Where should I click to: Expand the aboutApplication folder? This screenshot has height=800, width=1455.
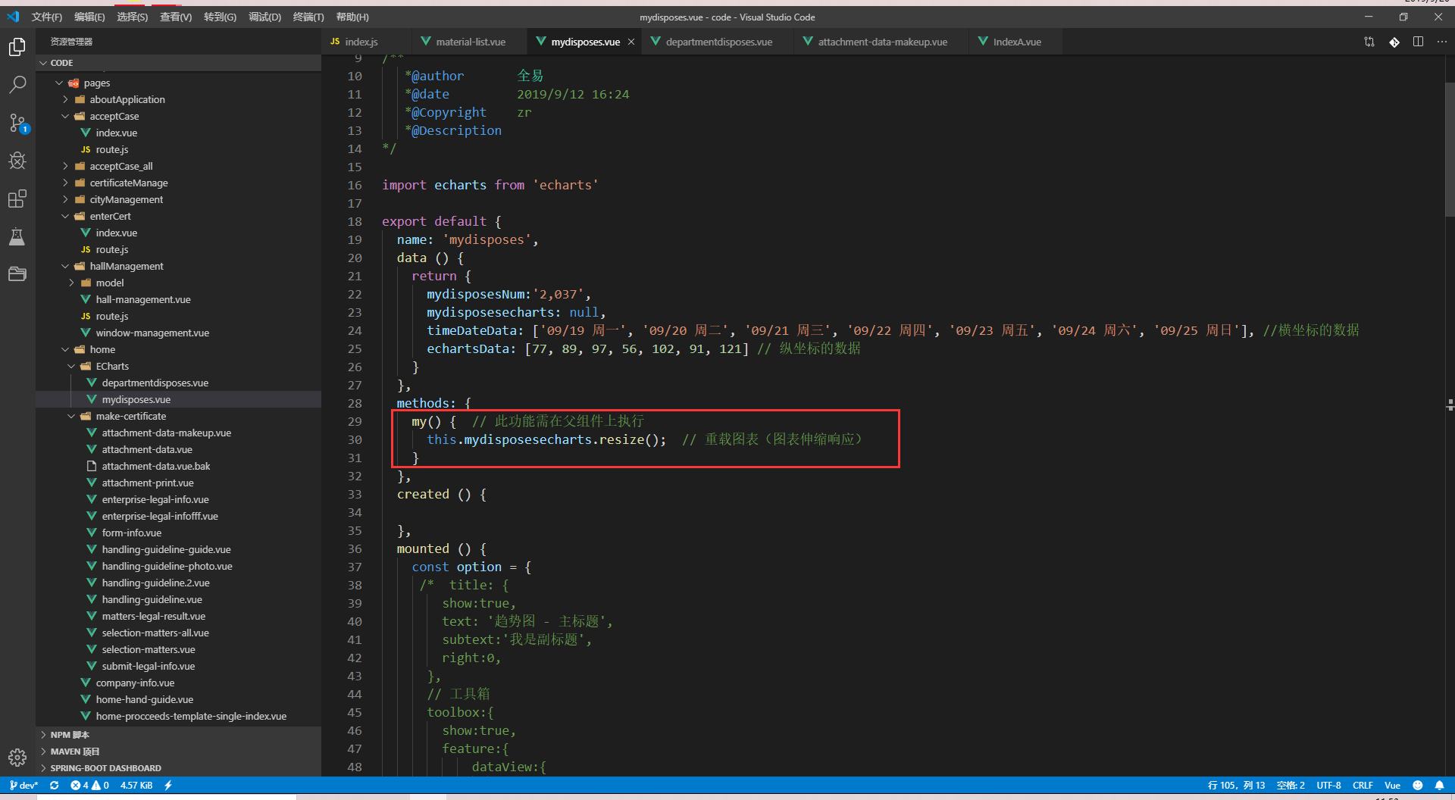pos(179,99)
